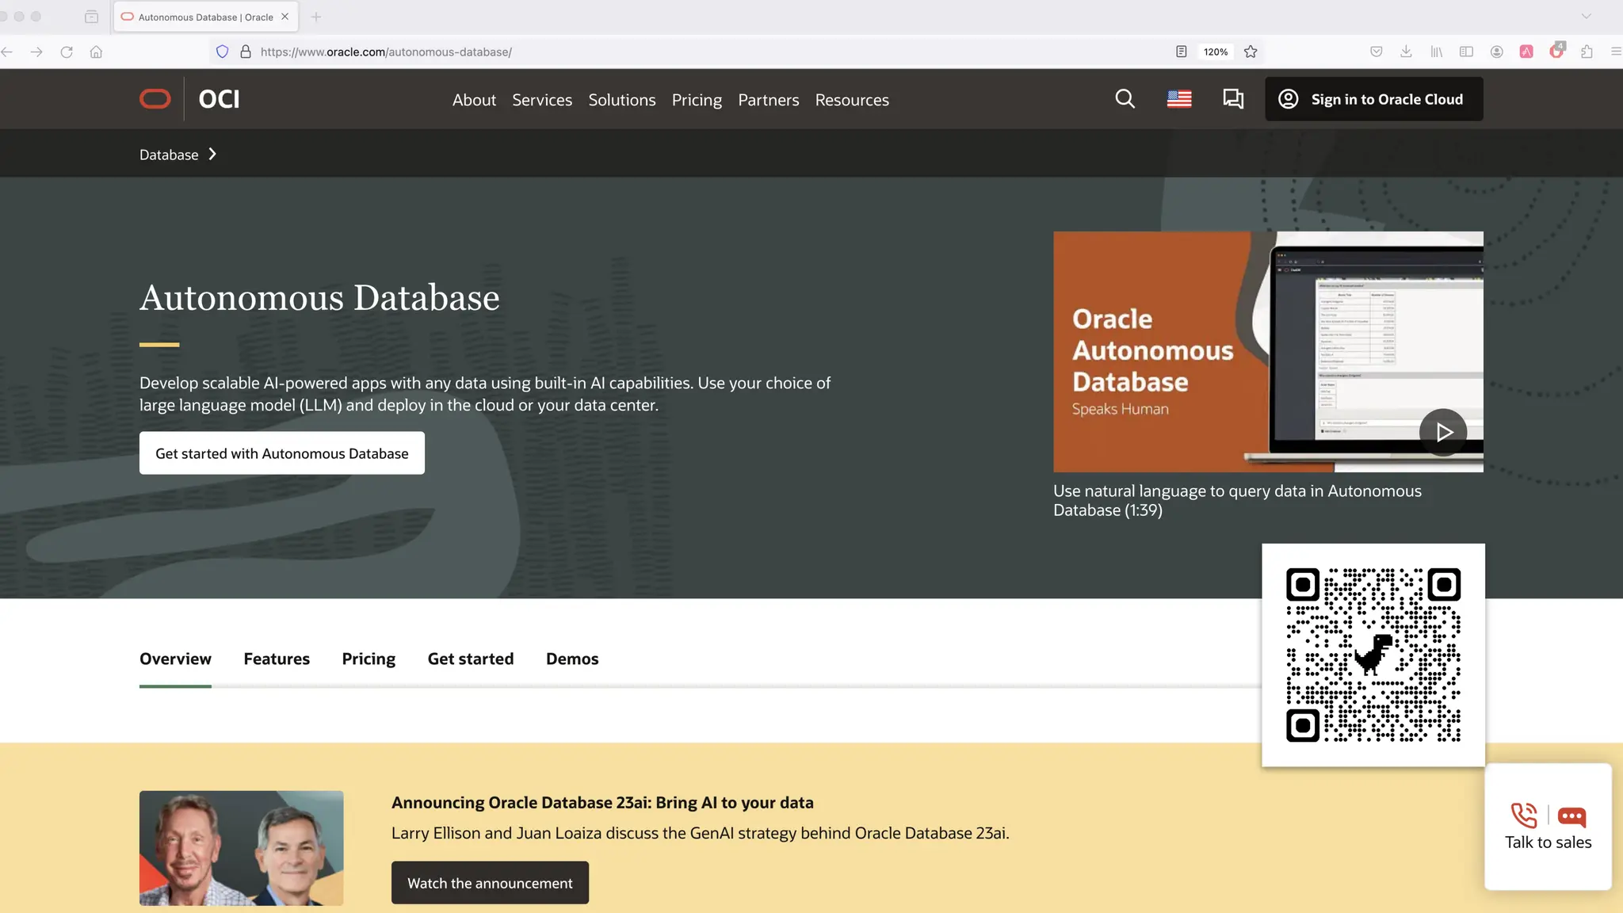The height and width of the screenshot is (913, 1623).
Task: Click Watch the announcement button
Action: coord(490,883)
